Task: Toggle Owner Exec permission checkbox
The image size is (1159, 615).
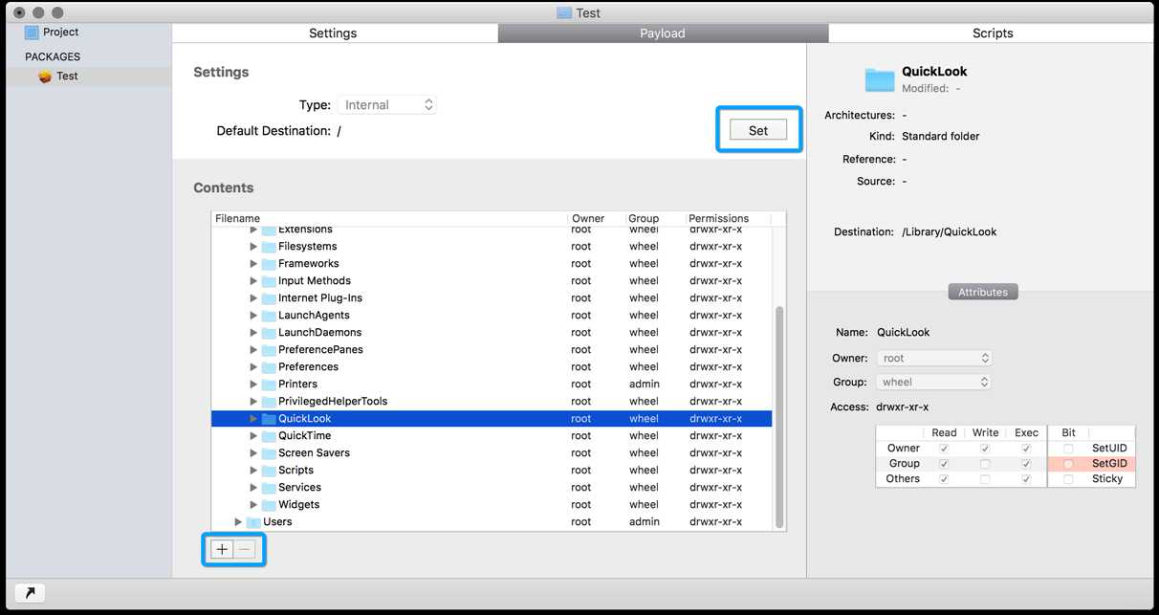Action: [x=1026, y=449]
